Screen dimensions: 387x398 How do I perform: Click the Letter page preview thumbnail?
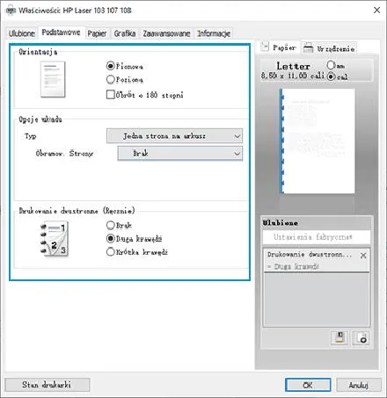[x=318, y=141]
